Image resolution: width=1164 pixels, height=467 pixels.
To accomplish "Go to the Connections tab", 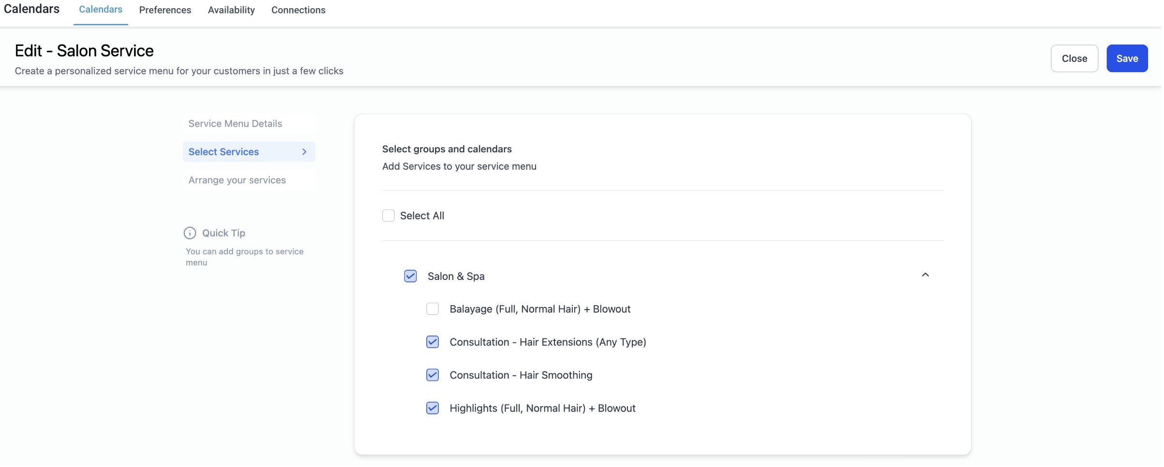I will [298, 10].
